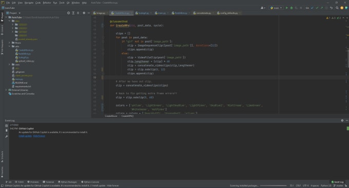349x188 pixels.
Task: Click the Select Opened File locate icon
Action: [x=68, y=13]
